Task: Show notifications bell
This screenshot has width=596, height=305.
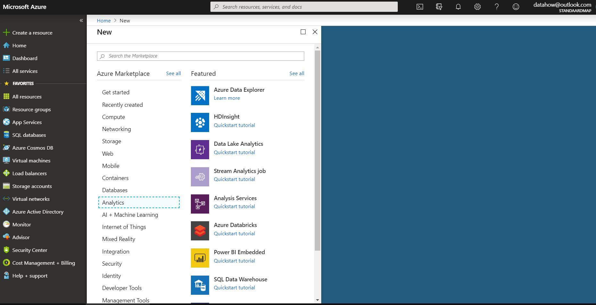Action: (458, 7)
